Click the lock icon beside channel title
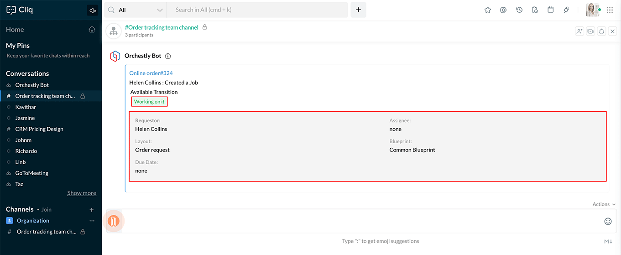Screen dimensions: 621x255 click(205, 27)
